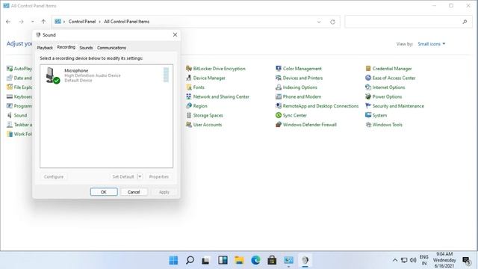Click the Apply button

[164, 192]
